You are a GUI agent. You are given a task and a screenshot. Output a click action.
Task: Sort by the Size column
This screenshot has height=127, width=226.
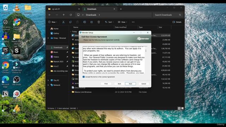(160, 27)
